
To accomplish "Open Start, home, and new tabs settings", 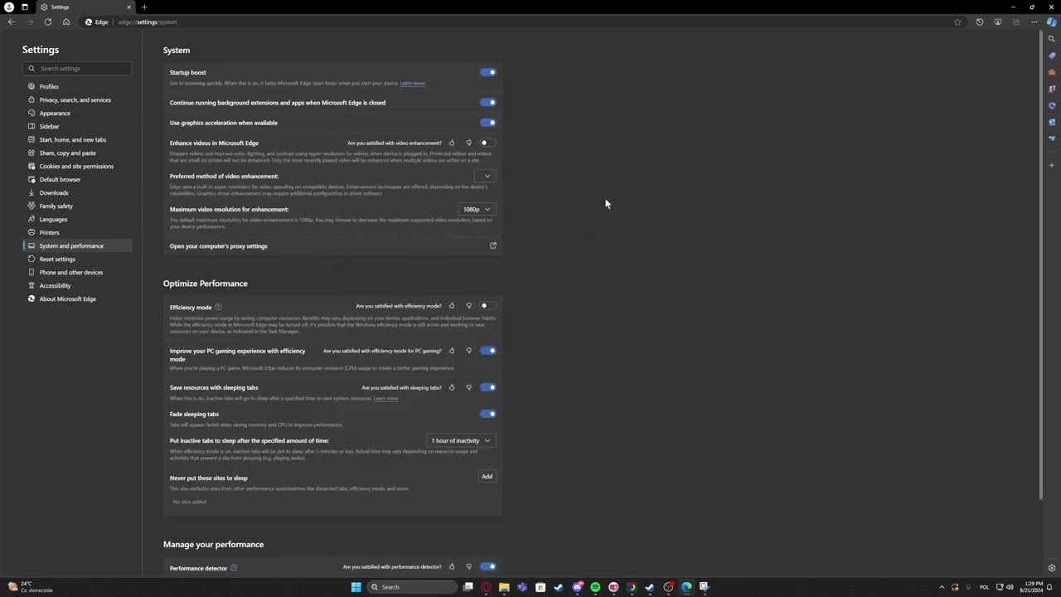I will (77, 139).
